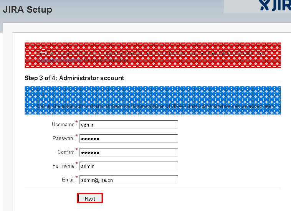Click the Full name label

pyautogui.click(x=63, y=166)
